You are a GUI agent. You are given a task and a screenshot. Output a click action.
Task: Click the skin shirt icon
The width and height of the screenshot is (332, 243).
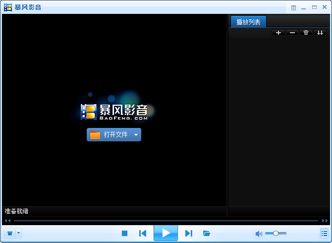(9, 233)
